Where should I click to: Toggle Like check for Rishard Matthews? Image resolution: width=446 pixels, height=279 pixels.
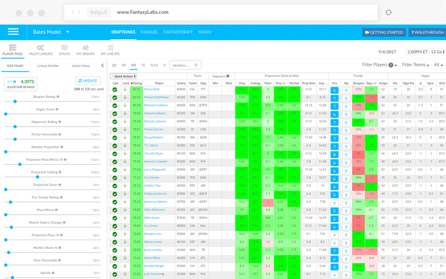pos(114,97)
